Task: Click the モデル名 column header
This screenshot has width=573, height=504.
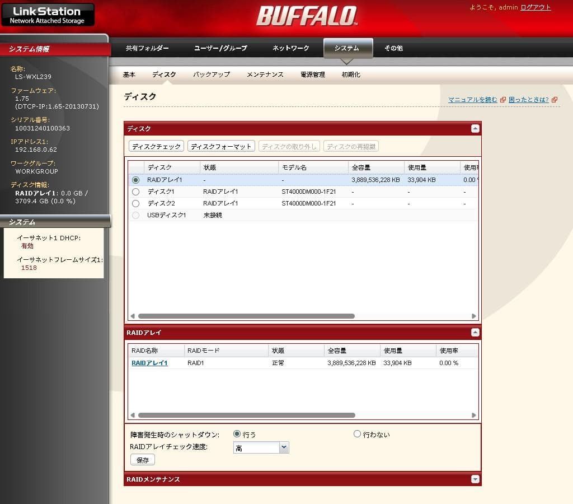Action: (313, 167)
